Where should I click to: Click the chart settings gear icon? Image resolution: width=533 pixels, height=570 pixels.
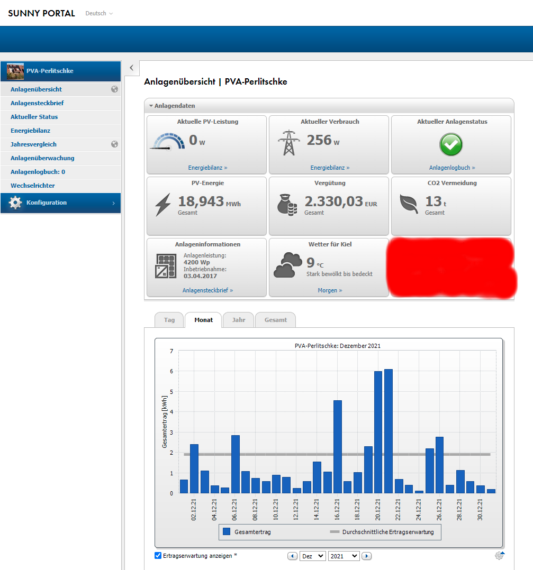click(x=500, y=555)
